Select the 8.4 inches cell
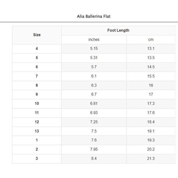 [94, 158]
